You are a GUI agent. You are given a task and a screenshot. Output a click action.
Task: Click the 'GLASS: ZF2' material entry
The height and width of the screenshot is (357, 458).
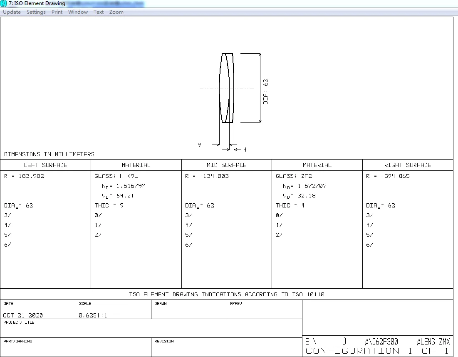click(x=294, y=176)
